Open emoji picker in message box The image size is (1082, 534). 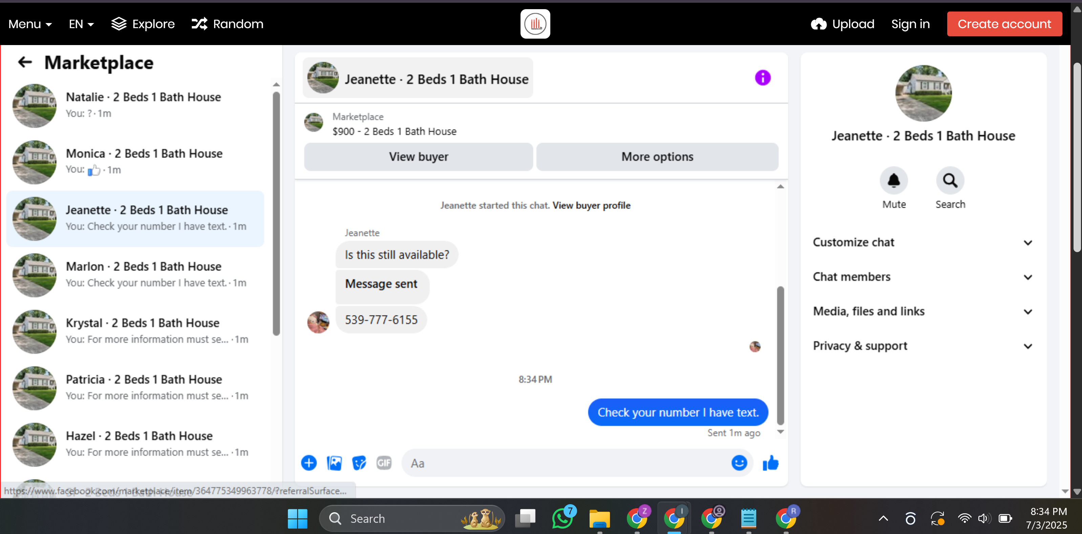click(x=739, y=463)
